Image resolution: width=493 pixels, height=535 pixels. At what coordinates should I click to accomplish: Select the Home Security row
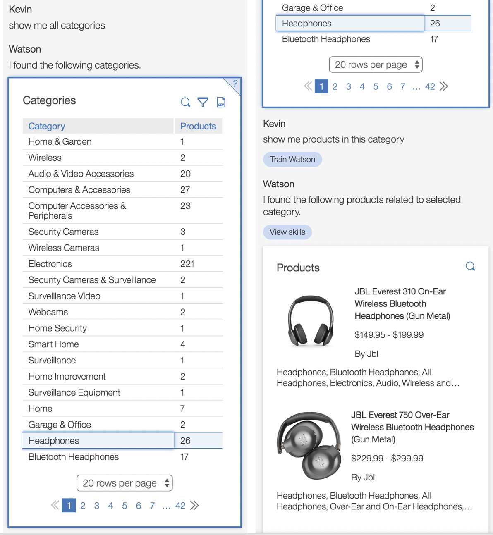[x=123, y=328]
